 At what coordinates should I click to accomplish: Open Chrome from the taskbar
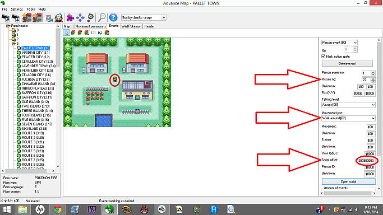tap(57, 209)
